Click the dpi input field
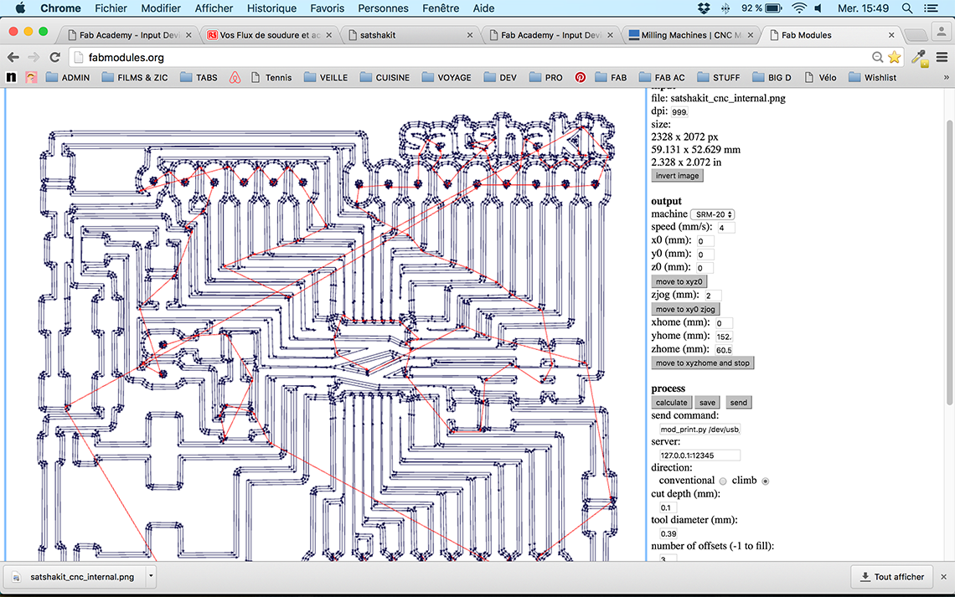The height and width of the screenshot is (597, 955). tap(679, 112)
